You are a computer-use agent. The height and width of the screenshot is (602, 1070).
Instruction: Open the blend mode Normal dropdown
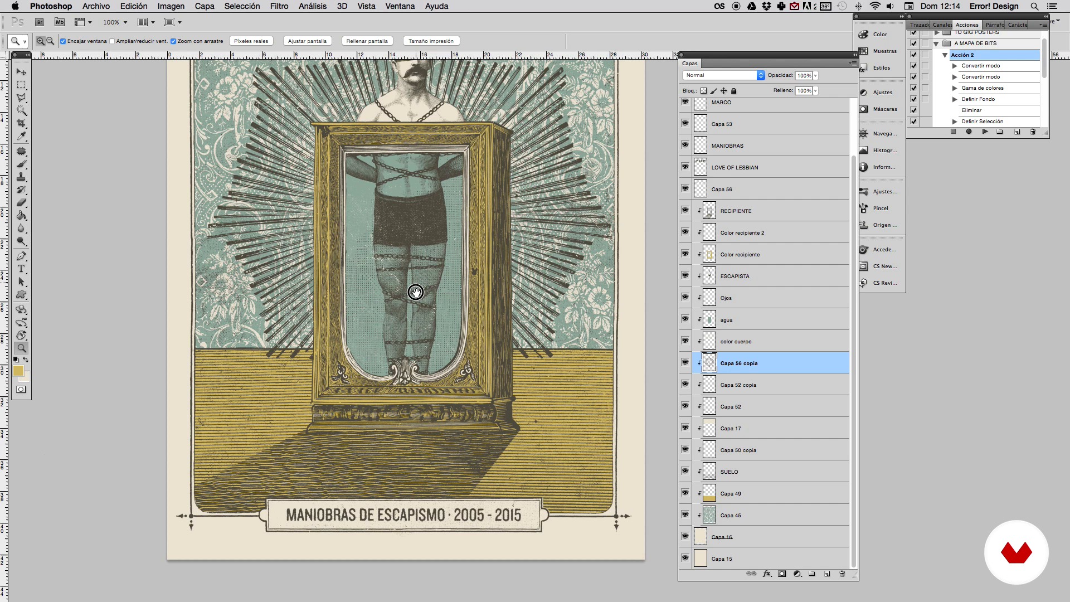tap(723, 75)
